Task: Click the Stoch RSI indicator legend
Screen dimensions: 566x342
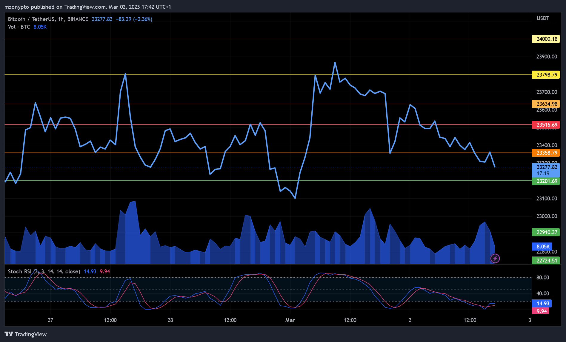Action: tap(44, 271)
